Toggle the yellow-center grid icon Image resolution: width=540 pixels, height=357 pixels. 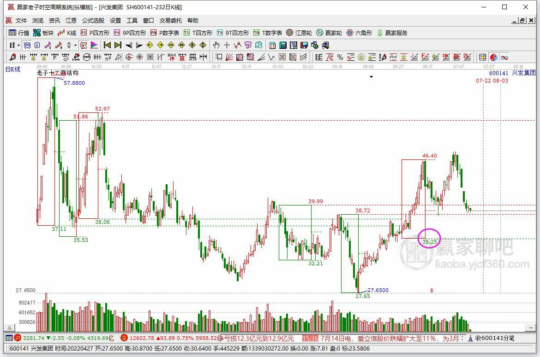483,57
